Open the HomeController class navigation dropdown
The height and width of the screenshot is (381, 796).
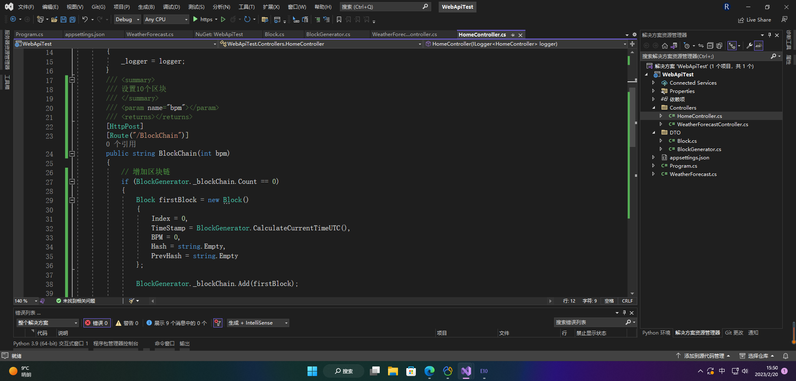[320, 44]
